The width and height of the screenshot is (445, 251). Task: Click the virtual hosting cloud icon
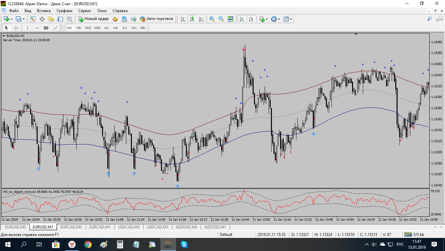(124, 19)
